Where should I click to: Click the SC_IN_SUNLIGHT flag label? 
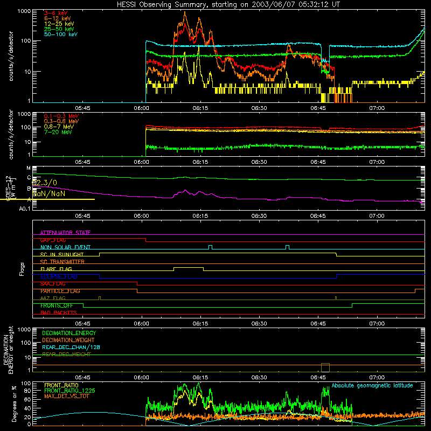(x=62, y=254)
